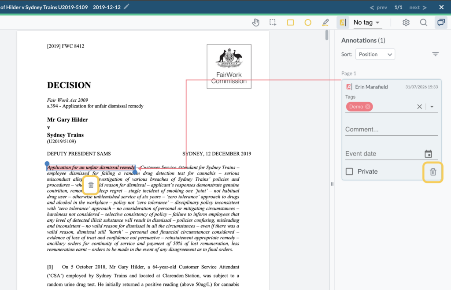This screenshot has width=451, height=290.
Task: Click the Event date field
Action: (384, 154)
